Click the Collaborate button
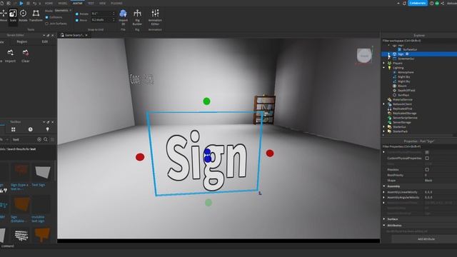Screen dimensions: 457x257 point(417,3)
